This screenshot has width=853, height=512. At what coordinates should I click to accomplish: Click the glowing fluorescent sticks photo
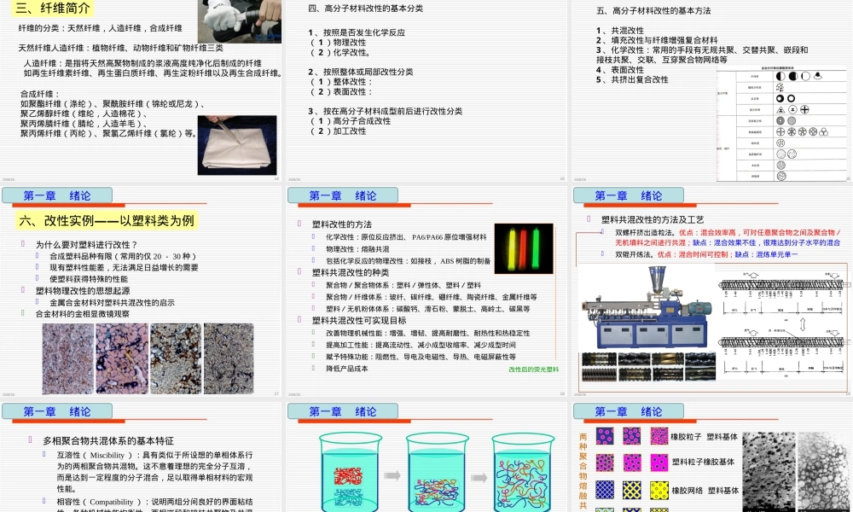[x=524, y=248]
